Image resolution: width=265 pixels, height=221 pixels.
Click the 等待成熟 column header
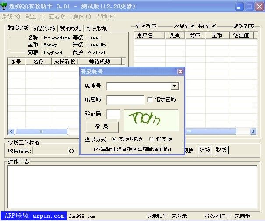[x=99, y=61]
